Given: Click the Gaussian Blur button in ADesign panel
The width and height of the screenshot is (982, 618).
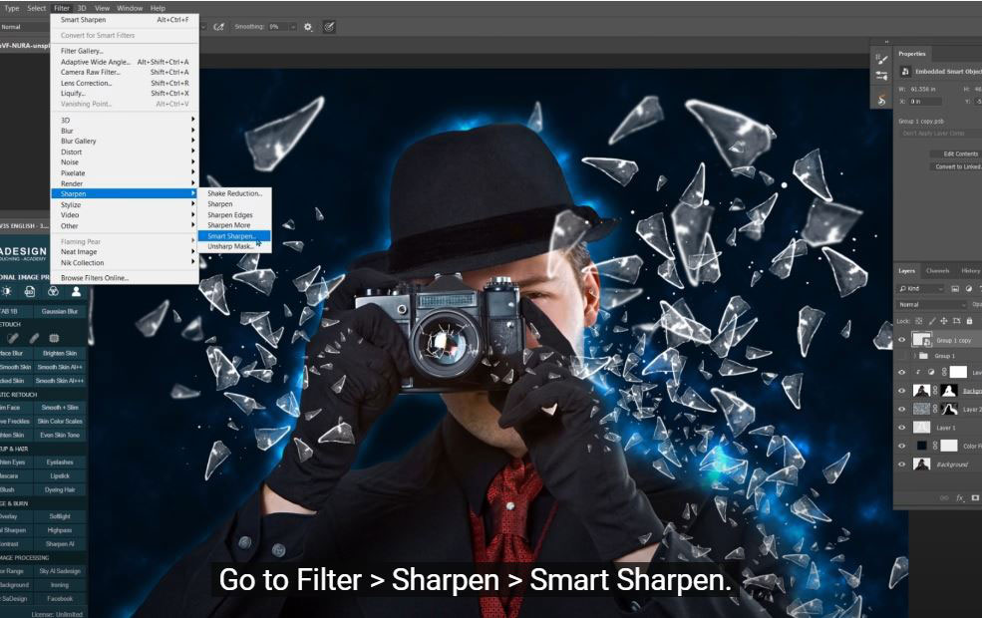Looking at the screenshot, I should 60,312.
